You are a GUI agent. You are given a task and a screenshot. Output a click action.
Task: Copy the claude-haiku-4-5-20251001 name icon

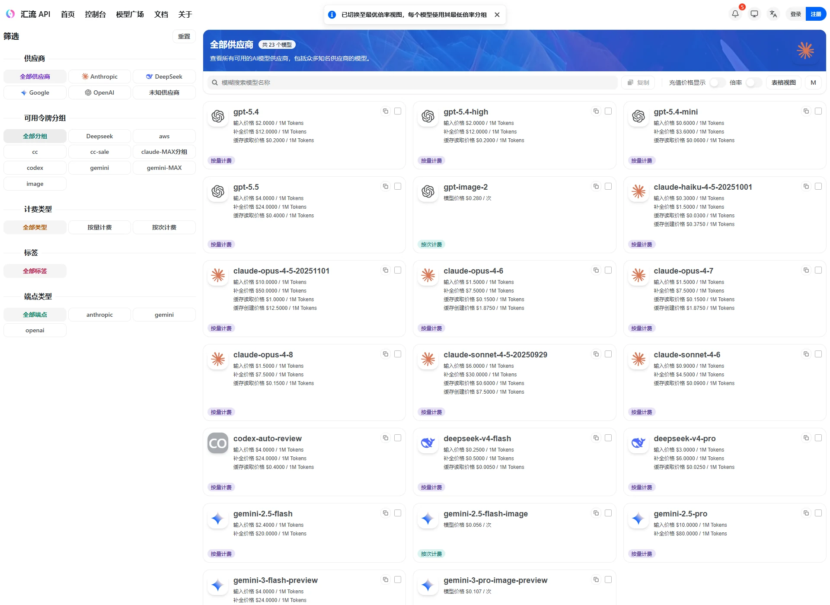click(806, 187)
